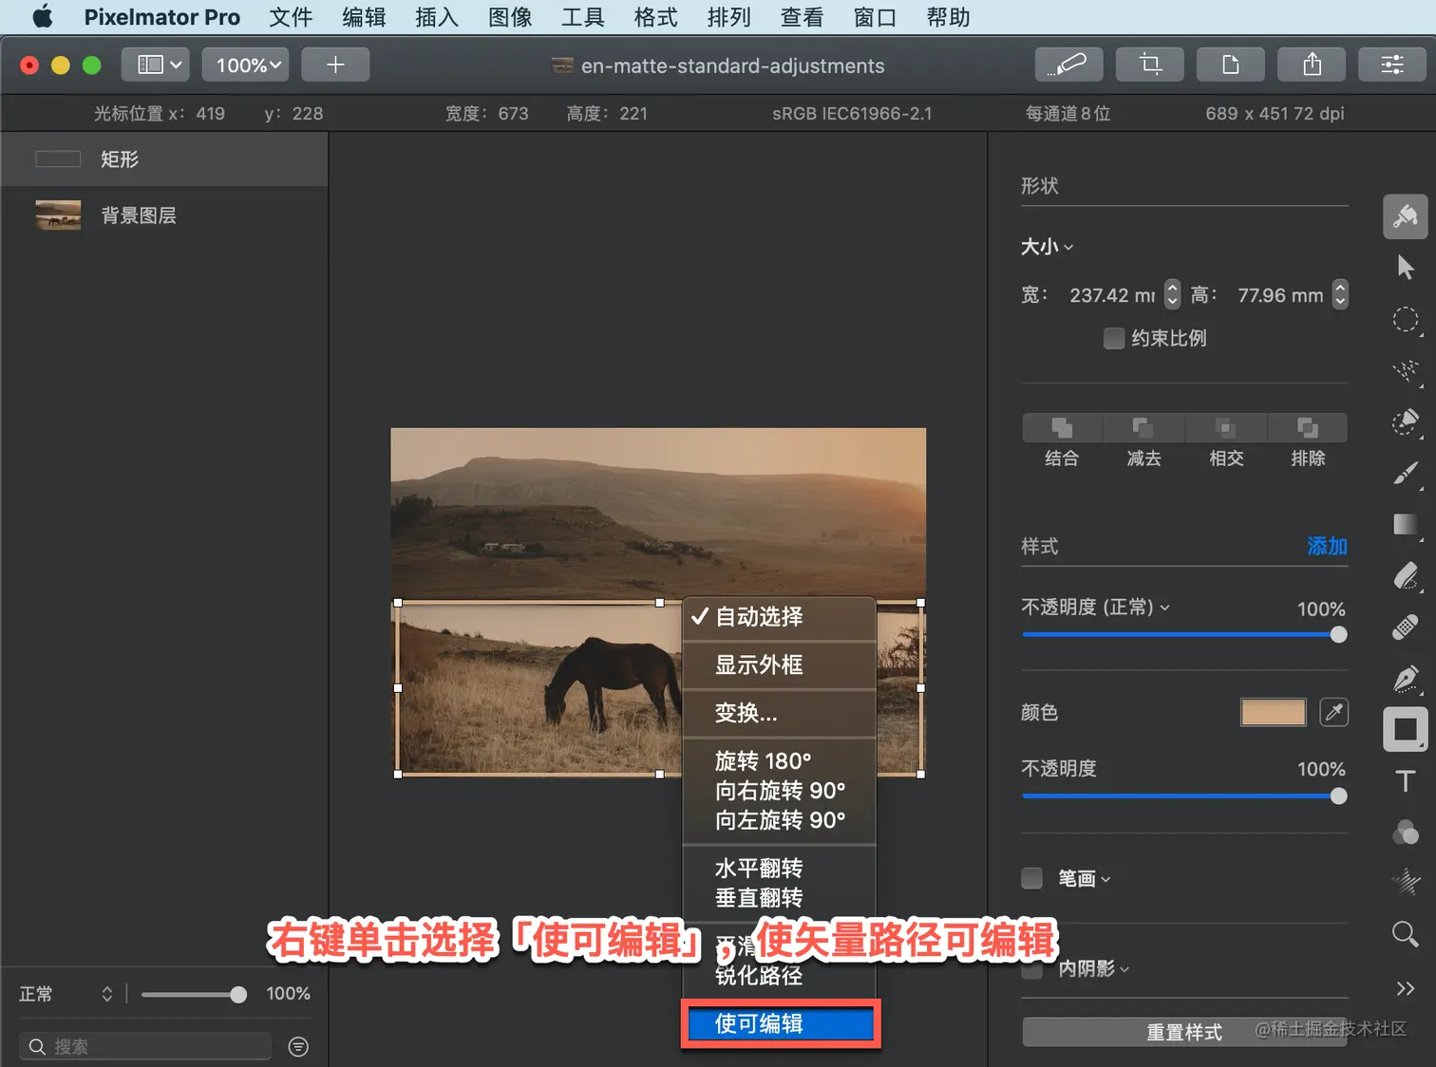Viewport: 1436px width, 1067px height.
Task: Click the 重置样式 reset button
Action: point(1184,1032)
